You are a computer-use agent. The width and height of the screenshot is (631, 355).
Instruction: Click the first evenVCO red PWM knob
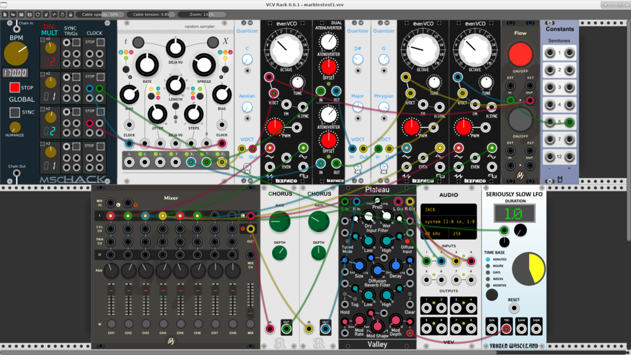[x=275, y=127]
